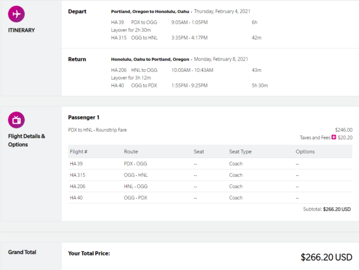Click date Monday, February 8, 2021
Viewport: 359px width, 270px height.
tap(221, 59)
